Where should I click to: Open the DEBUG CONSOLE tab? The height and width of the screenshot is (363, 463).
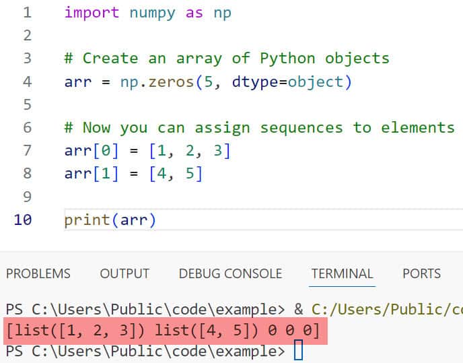(230, 273)
